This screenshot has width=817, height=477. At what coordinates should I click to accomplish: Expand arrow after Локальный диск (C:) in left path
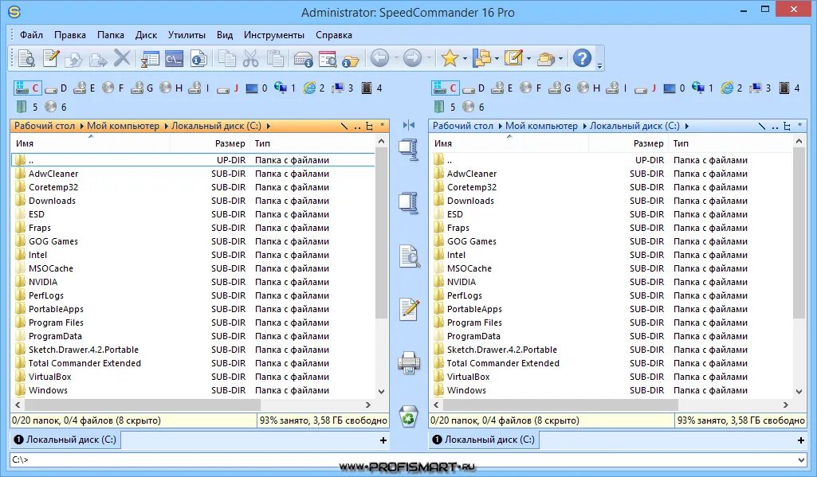click(269, 126)
